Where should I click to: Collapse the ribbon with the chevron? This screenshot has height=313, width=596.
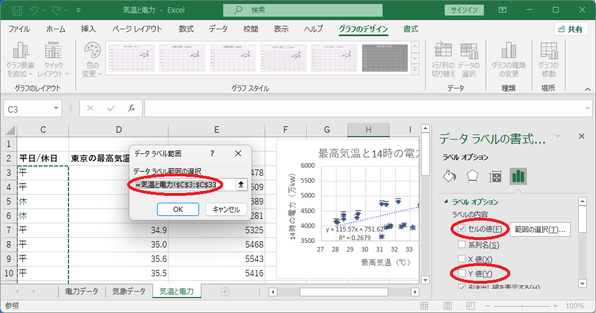point(587,89)
